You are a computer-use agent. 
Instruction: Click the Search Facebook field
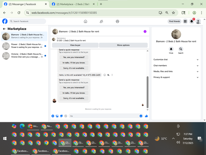point(28,21)
